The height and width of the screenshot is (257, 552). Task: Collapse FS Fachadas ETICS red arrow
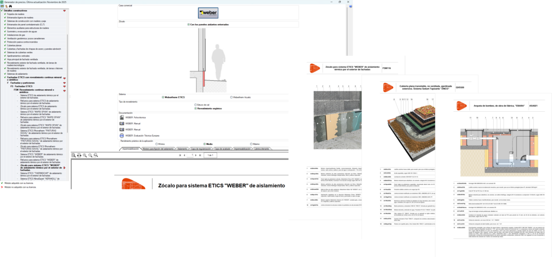click(65, 86)
